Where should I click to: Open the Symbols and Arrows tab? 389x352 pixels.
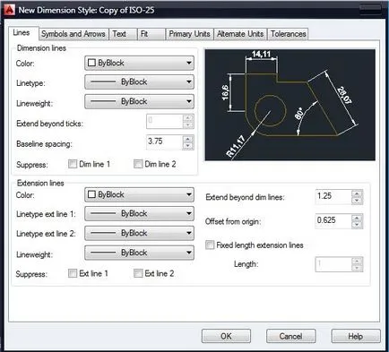click(x=73, y=34)
